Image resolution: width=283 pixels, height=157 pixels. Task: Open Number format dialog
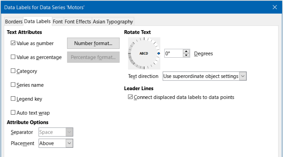[93, 43]
